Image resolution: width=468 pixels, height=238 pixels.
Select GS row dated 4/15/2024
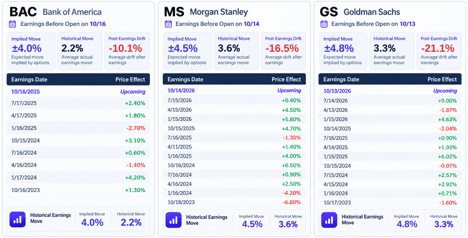coord(390,184)
